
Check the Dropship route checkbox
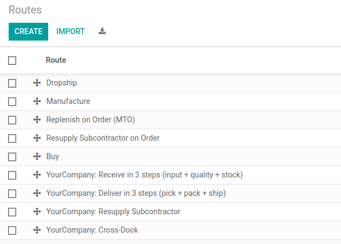point(12,83)
